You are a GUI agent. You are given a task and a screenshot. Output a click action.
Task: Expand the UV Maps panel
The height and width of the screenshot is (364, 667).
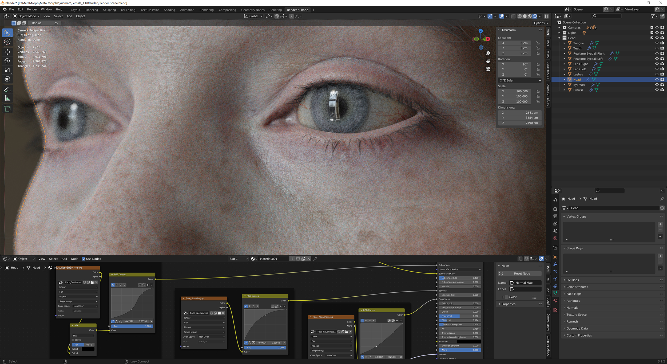[573, 280]
